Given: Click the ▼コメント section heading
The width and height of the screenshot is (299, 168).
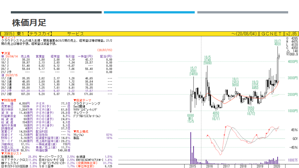Looking at the screenshot, I should pyautogui.click(x=9, y=38).
